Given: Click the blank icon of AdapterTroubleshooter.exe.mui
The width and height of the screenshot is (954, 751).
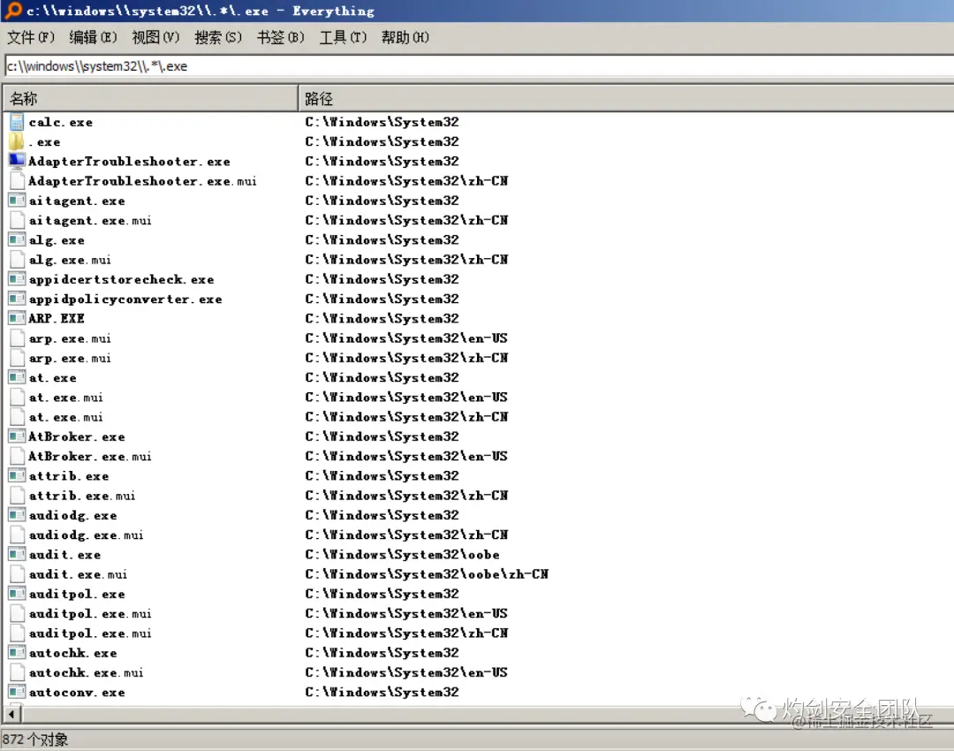Looking at the screenshot, I should (18, 181).
